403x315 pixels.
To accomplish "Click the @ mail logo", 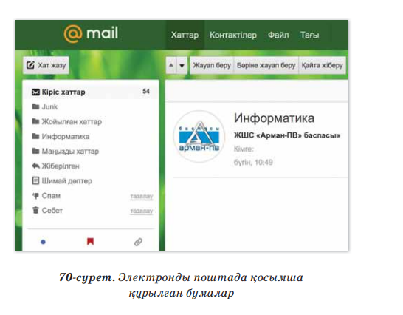I will (x=91, y=33).
